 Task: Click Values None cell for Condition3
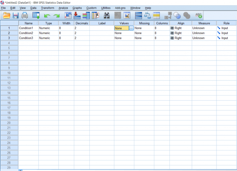coord(124,38)
